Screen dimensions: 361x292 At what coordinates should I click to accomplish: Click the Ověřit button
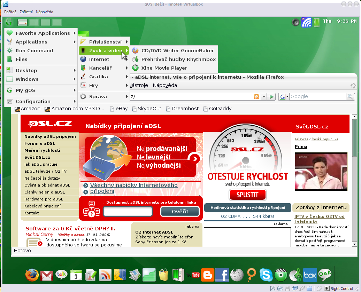click(x=180, y=211)
